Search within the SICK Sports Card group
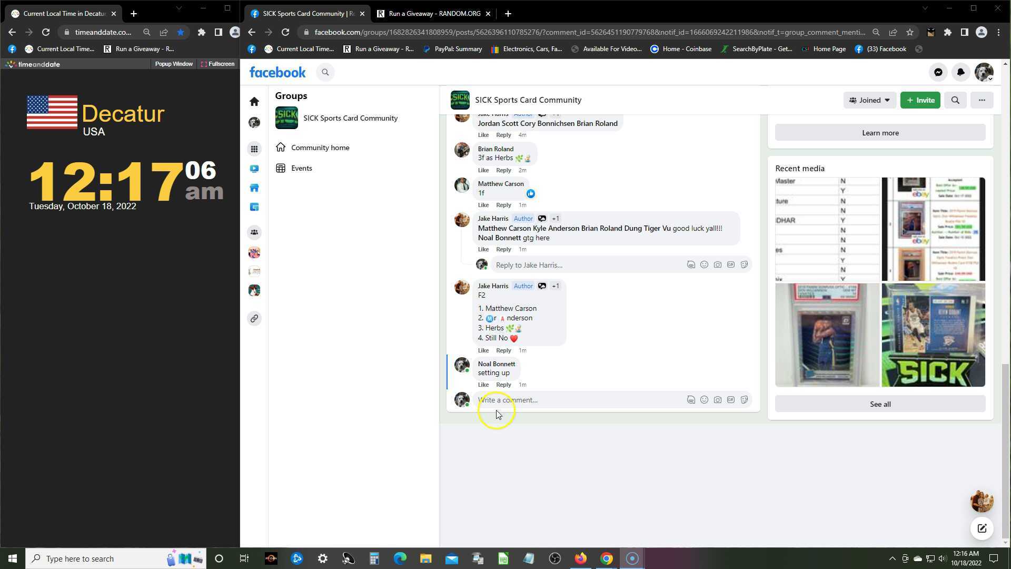This screenshot has width=1011, height=569. [955, 100]
